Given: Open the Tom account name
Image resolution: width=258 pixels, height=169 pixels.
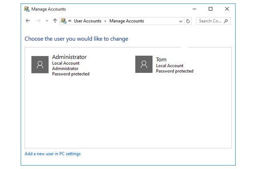Looking at the screenshot, I should point(161,60).
